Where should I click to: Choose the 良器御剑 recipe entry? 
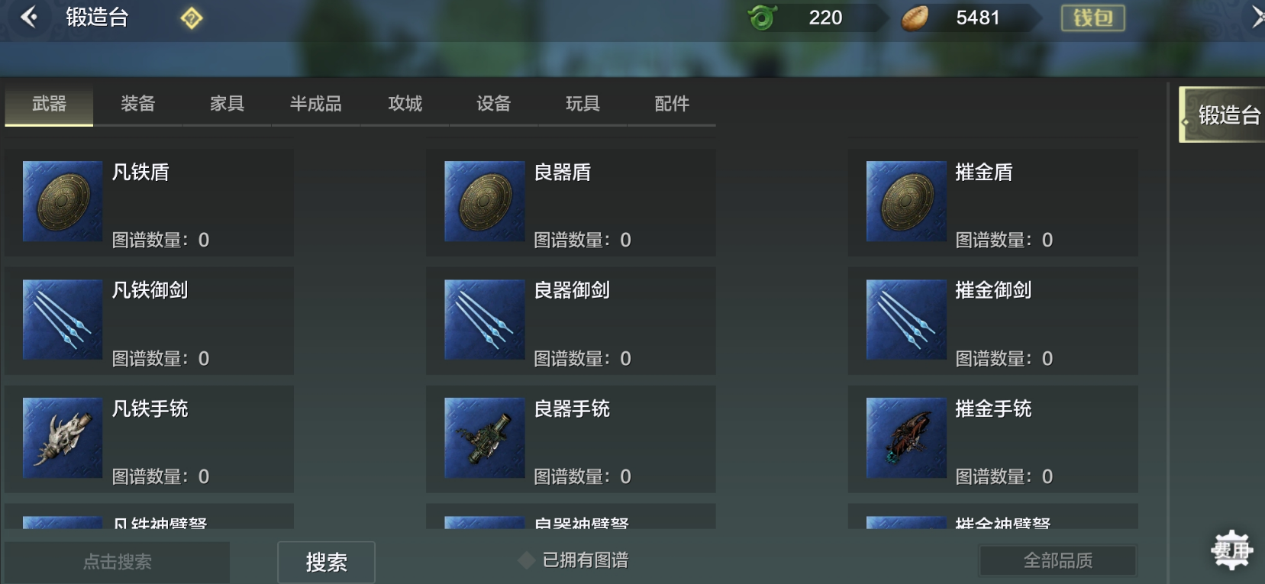(571, 320)
